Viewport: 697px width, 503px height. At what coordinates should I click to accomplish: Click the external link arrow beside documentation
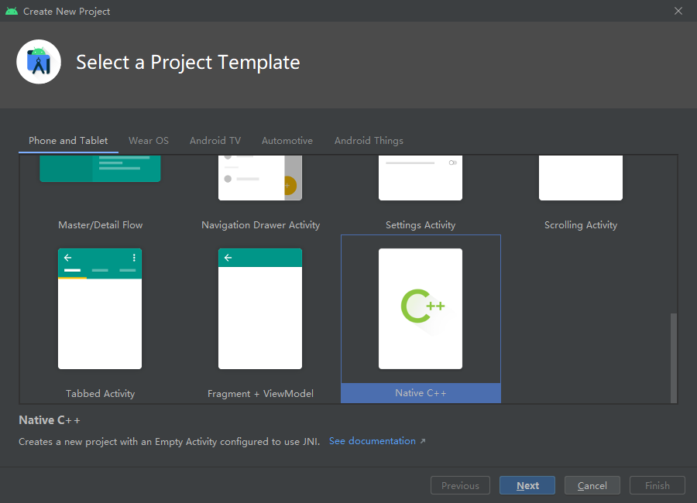tap(423, 441)
